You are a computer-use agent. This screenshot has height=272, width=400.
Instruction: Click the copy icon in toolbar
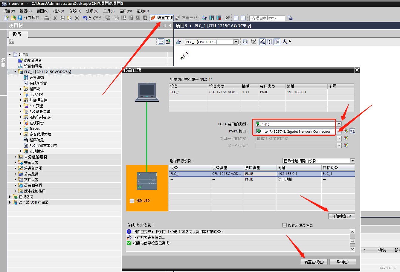(62, 18)
